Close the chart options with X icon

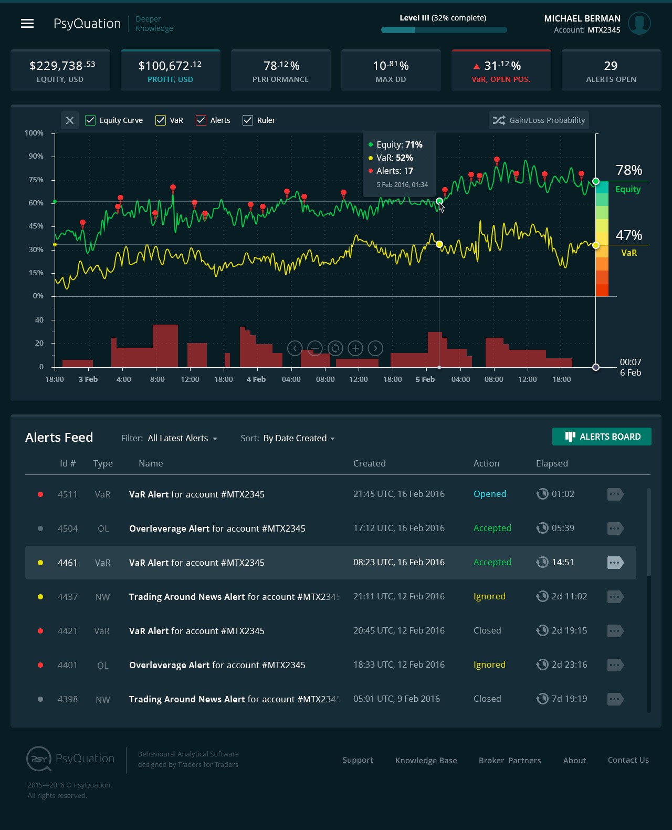pyautogui.click(x=70, y=120)
